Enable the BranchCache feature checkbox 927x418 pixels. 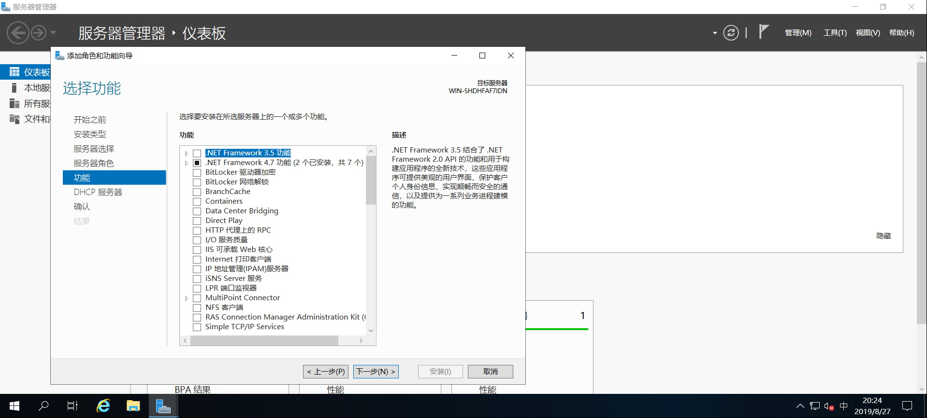197,192
